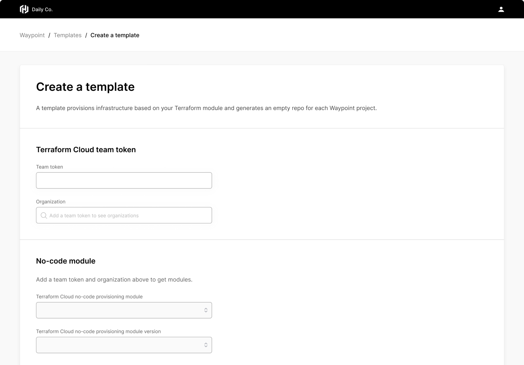This screenshot has width=524, height=365.
Task: Focus the Team token input field
Action: coord(124,180)
